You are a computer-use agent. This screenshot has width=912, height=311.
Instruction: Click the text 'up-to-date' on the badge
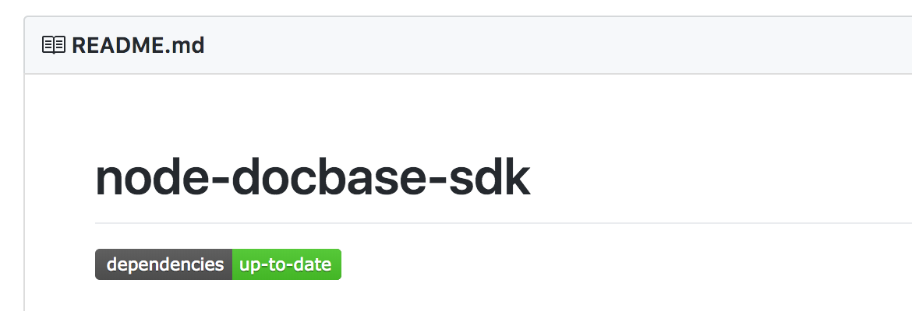[285, 265]
